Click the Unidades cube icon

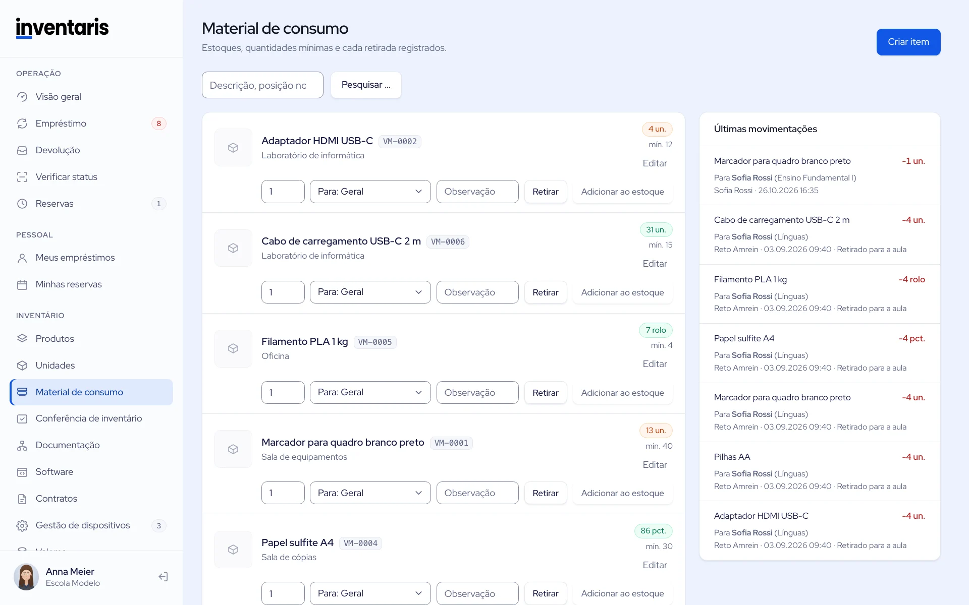tap(22, 366)
